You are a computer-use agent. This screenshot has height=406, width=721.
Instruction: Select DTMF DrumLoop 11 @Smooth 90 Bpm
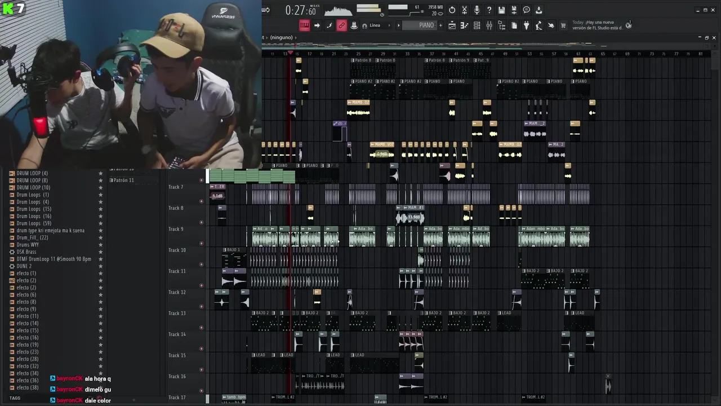click(54, 259)
